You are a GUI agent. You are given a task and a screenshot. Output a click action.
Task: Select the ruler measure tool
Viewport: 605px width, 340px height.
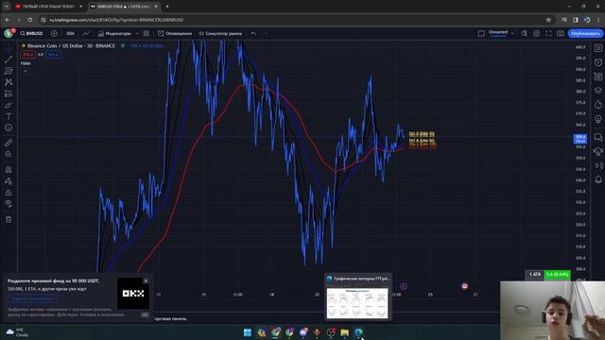pyautogui.click(x=9, y=143)
